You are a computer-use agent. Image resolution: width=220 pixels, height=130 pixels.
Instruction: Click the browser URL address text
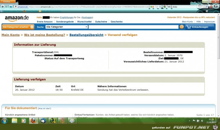[89, 7]
